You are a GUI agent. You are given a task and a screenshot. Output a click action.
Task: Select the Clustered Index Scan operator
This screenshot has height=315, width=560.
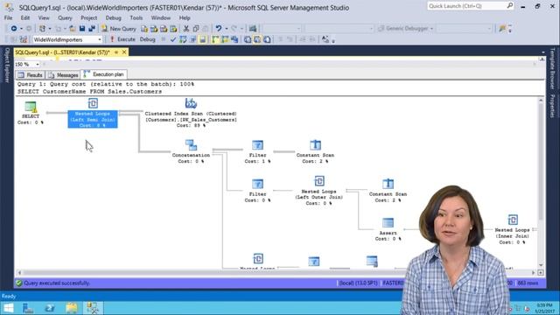(191, 113)
